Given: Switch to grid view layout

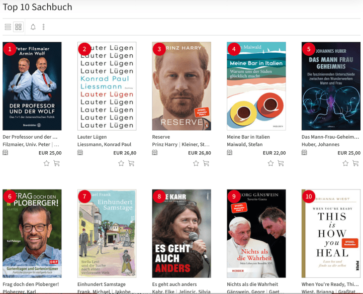Looking at the screenshot, I should (19, 27).
